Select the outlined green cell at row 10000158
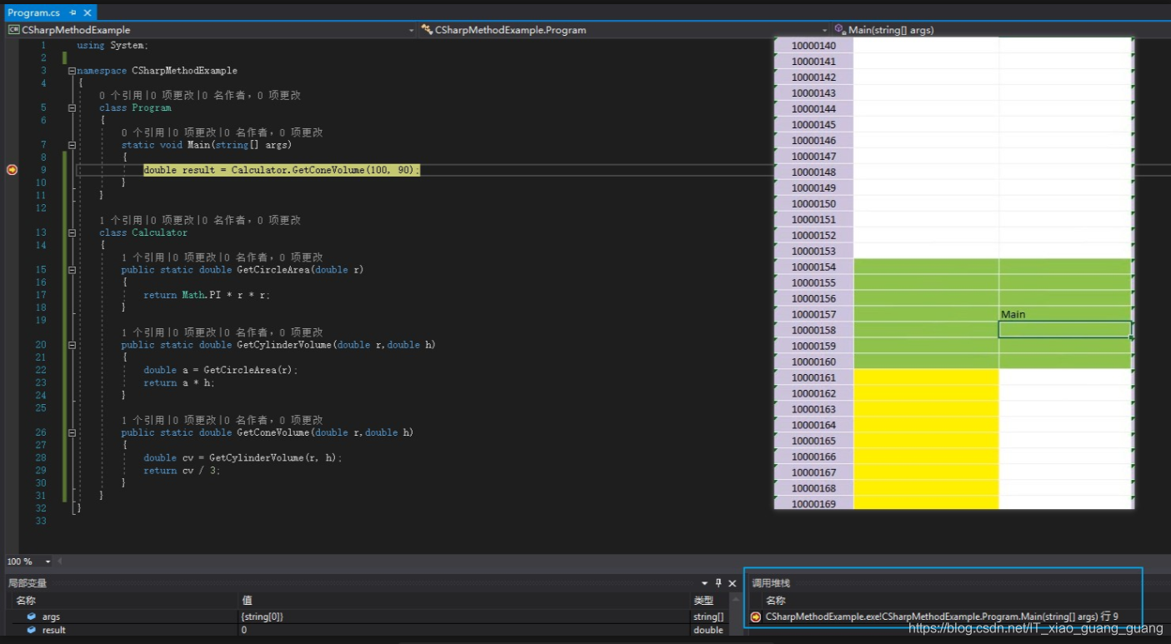The width and height of the screenshot is (1171, 644). [1065, 330]
